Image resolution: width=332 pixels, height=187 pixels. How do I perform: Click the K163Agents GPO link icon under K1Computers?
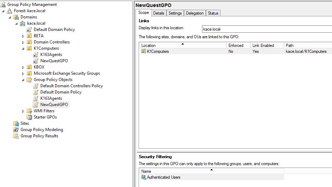coord(36,55)
